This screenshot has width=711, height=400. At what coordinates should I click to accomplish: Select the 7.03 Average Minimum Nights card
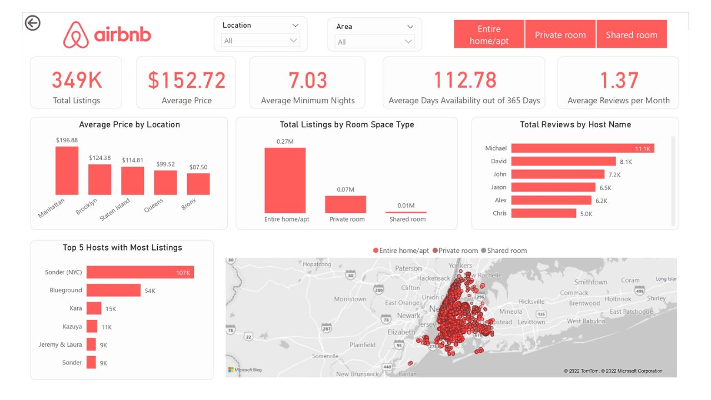coord(307,82)
